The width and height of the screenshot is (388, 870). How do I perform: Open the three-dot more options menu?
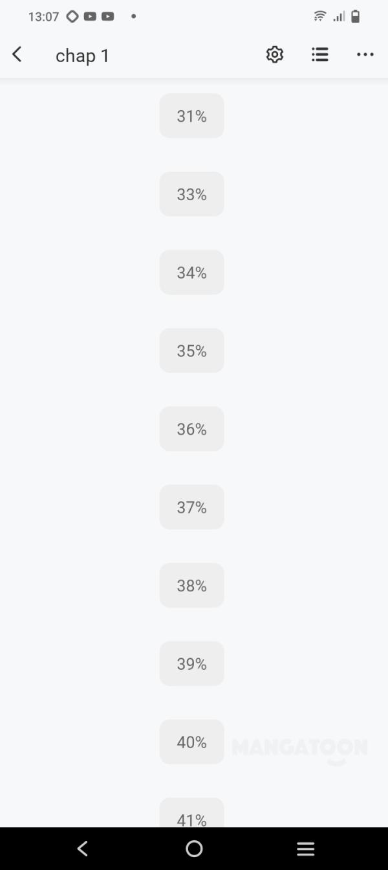point(365,55)
